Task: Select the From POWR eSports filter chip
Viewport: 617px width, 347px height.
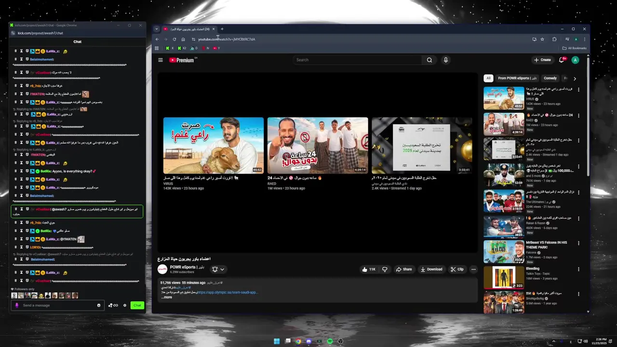Action: coord(517,78)
